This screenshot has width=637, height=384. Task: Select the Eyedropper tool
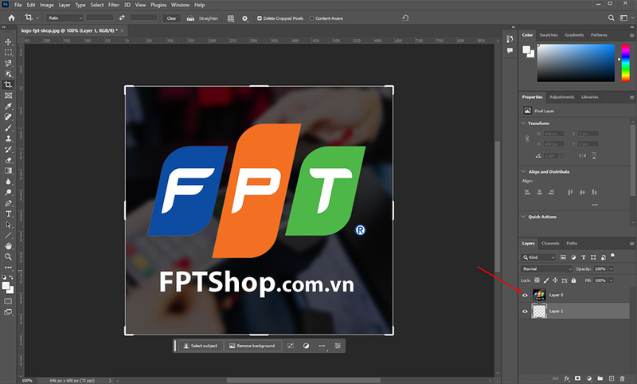click(x=8, y=106)
